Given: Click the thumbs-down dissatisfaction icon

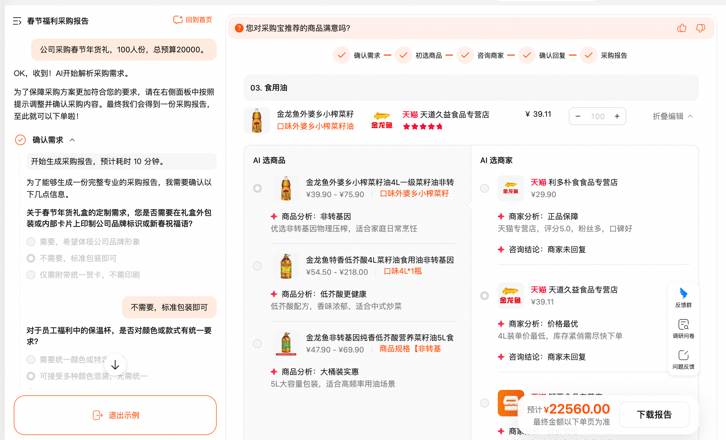Looking at the screenshot, I should [700, 28].
